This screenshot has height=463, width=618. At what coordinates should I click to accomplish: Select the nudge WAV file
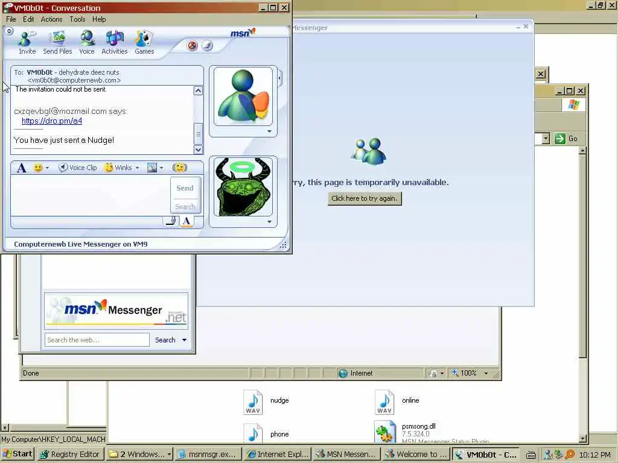tap(266, 402)
